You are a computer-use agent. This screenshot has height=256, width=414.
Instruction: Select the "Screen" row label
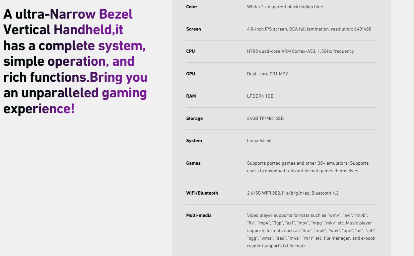pyautogui.click(x=193, y=29)
